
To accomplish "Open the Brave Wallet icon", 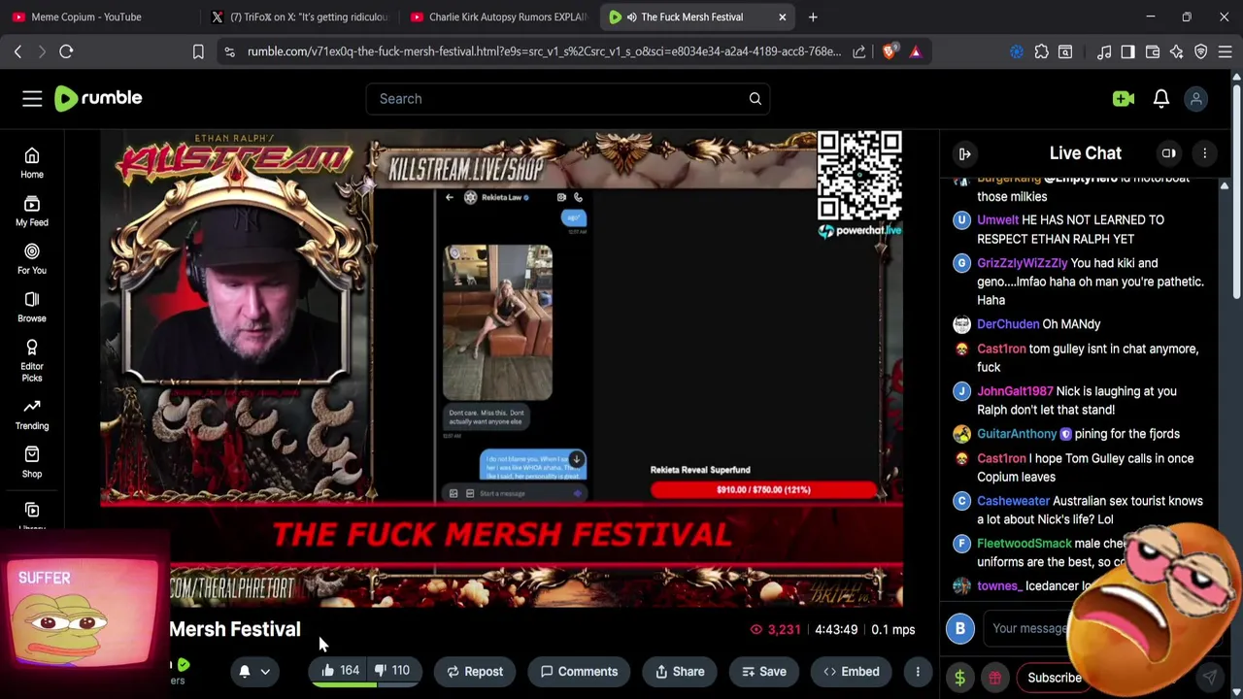I will (1153, 51).
